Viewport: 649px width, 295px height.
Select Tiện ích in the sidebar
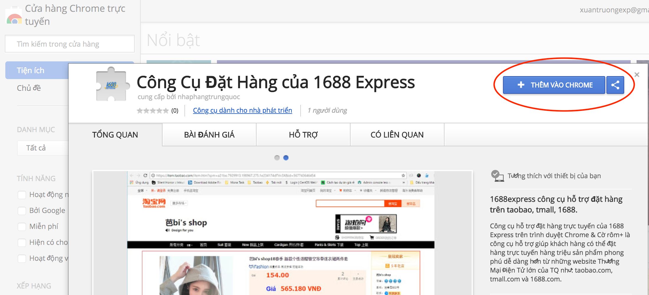(37, 70)
